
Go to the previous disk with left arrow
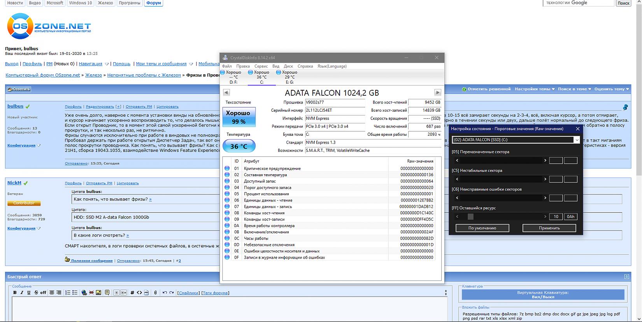coord(226,93)
